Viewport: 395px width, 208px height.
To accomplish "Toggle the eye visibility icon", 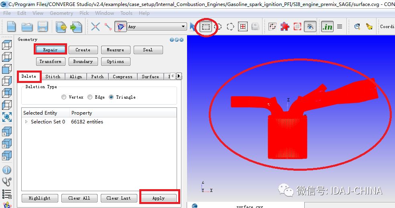I will click(310, 26).
